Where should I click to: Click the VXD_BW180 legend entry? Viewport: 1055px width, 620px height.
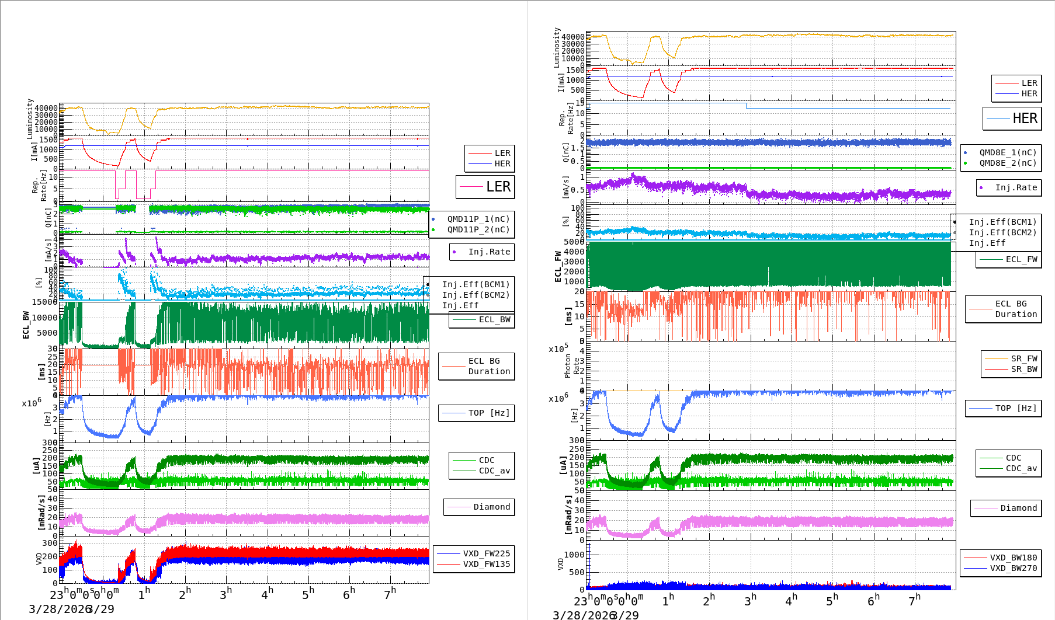point(1001,558)
